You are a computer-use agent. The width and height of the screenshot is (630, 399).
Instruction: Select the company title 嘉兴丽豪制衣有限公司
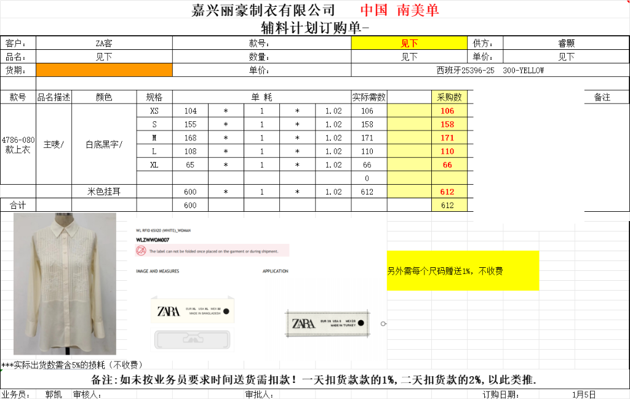[x=263, y=10]
